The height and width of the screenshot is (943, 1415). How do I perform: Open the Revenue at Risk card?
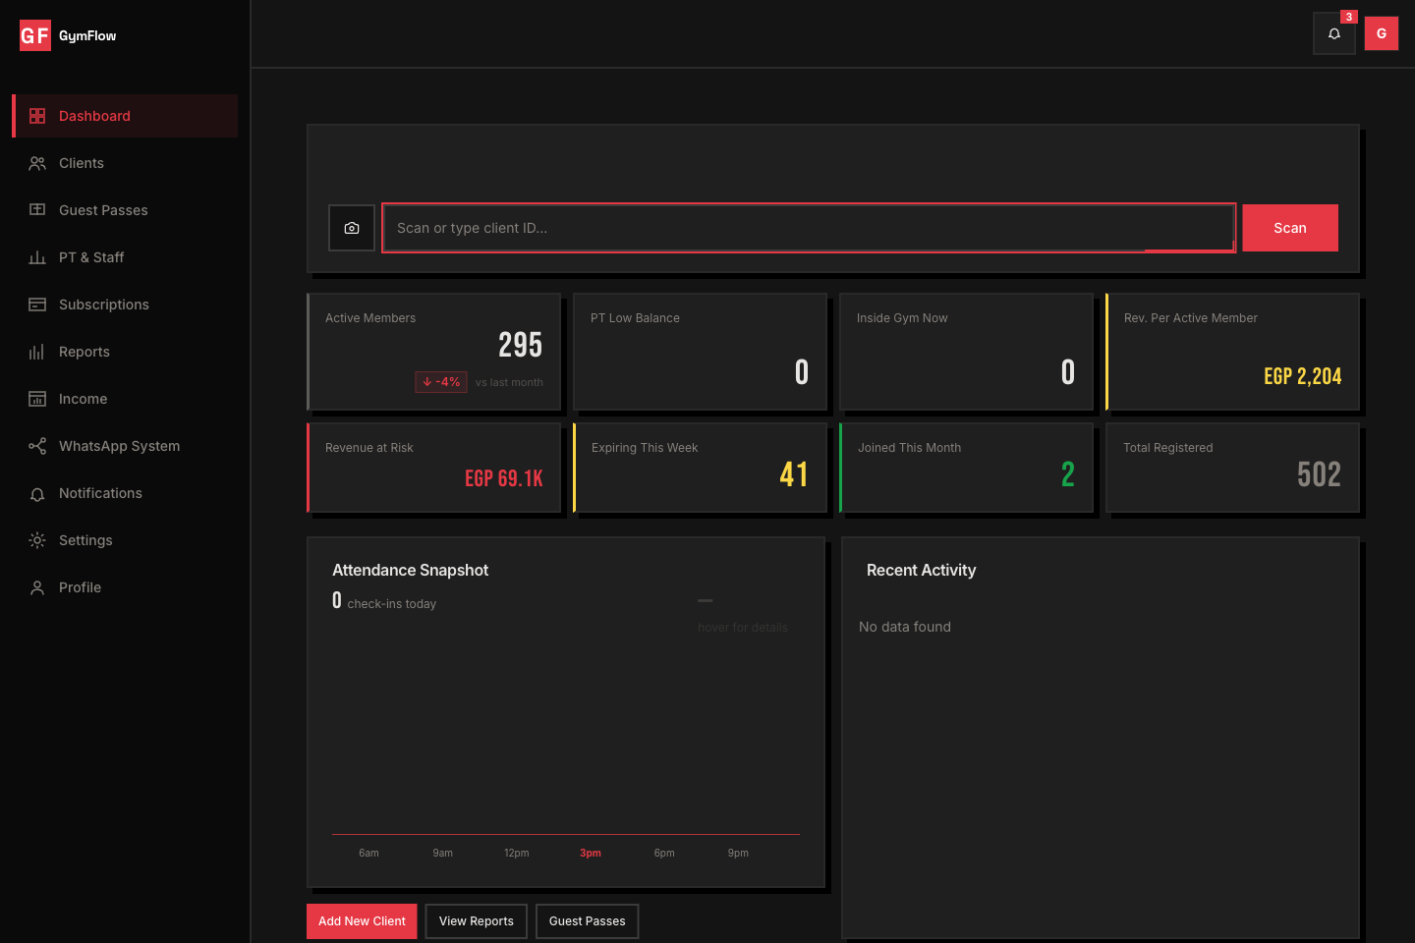434,468
